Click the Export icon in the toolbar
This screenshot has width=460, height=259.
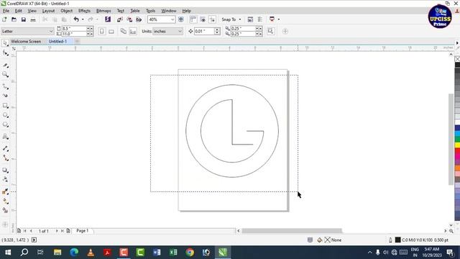pos(129,19)
